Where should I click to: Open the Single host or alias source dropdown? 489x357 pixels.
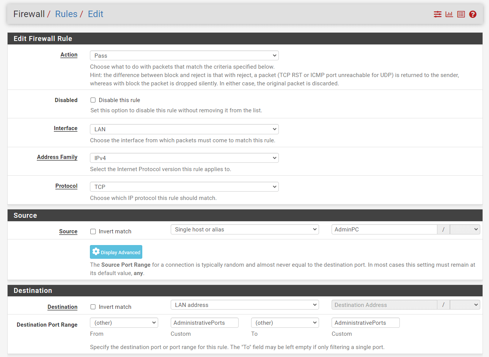tap(244, 229)
